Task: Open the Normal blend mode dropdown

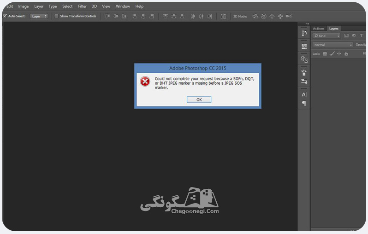Action: pos(332,45)
